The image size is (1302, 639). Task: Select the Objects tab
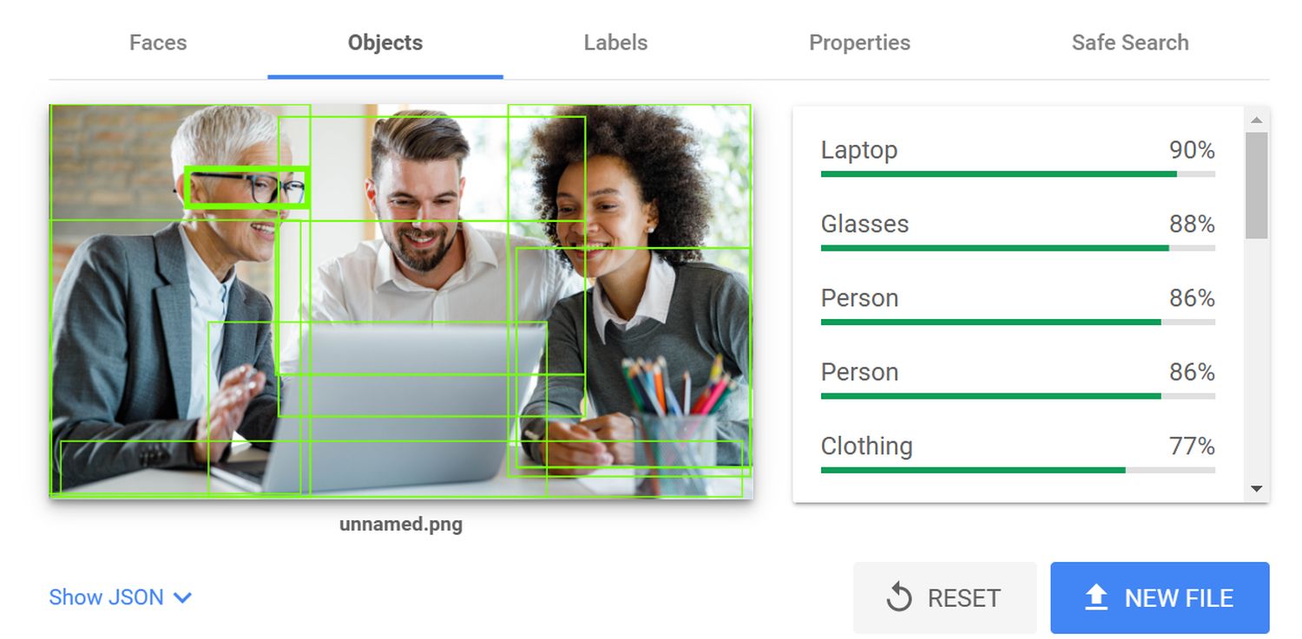(385, 42)
